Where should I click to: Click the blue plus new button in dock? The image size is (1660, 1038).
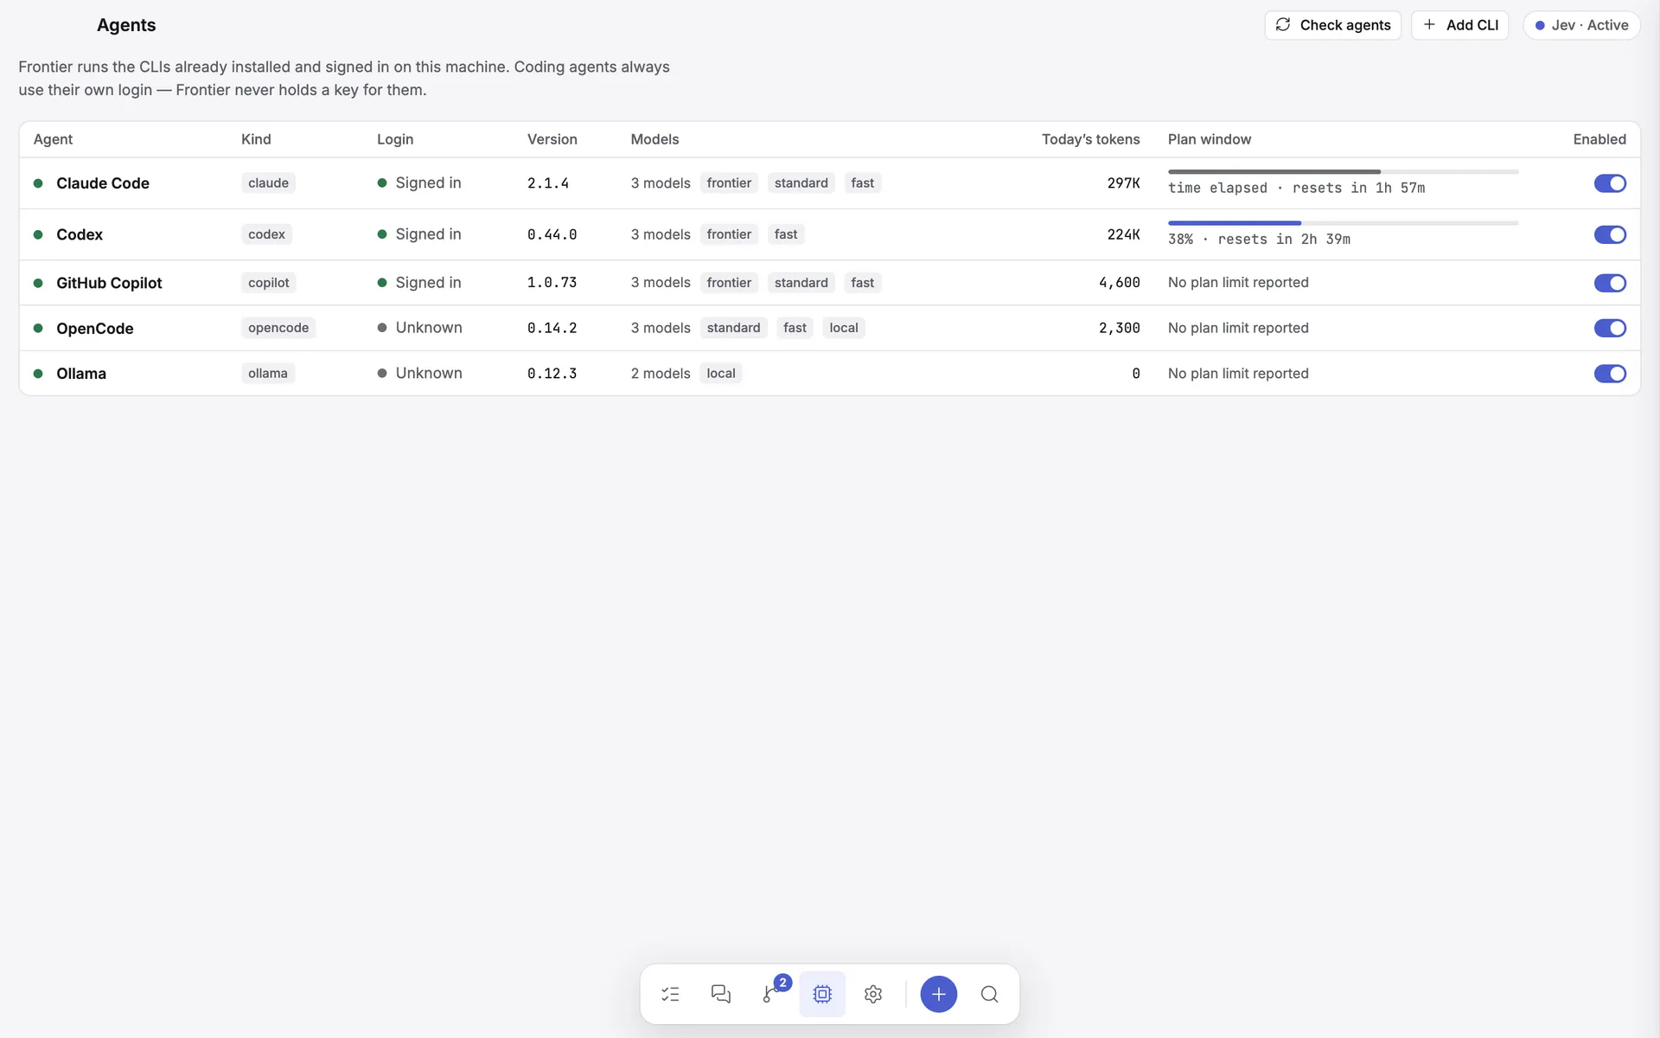pos(939,994)
